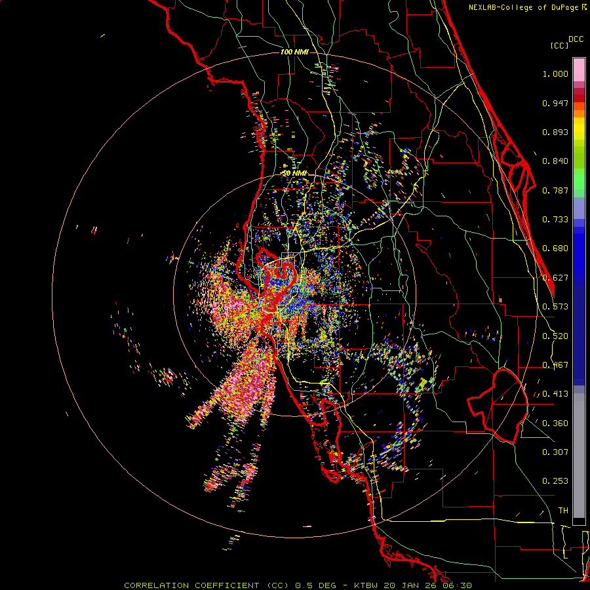Click the 50 NMI range ring label
The height and width of the screenshot is (590, 590).
pyautogui.click(x=295, y=173)
